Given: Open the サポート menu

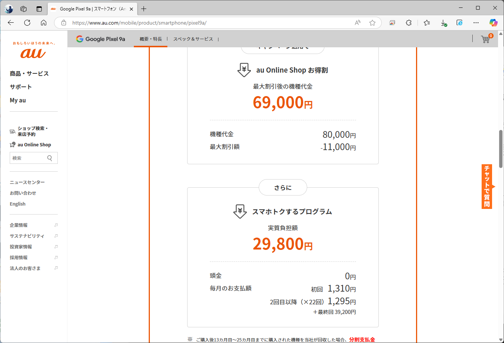Looking at the screenshot, I should pos(21,87).
